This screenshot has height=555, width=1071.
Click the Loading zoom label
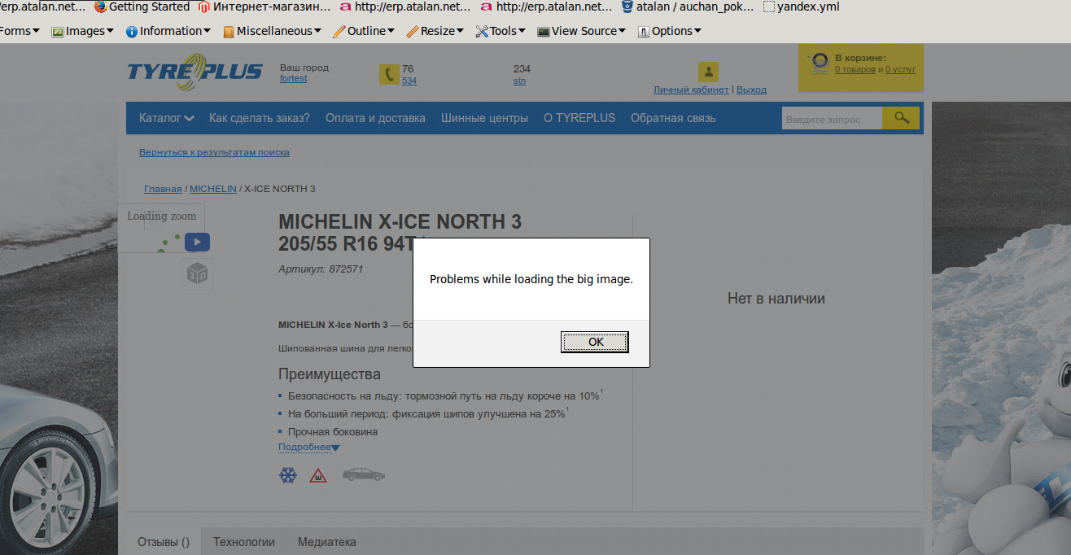[161, 216]
